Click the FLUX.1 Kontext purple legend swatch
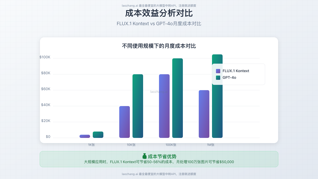The image size is (318, 179). tap(218, 71)
